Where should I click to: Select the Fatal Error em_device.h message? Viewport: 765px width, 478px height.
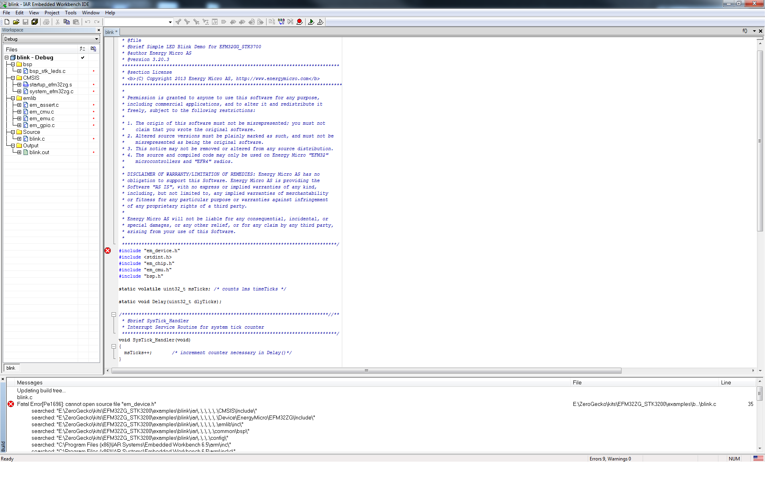86,404
